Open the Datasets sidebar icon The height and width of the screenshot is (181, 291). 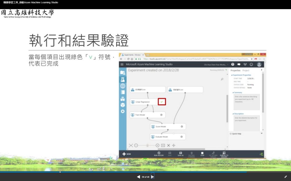[123, 99]
